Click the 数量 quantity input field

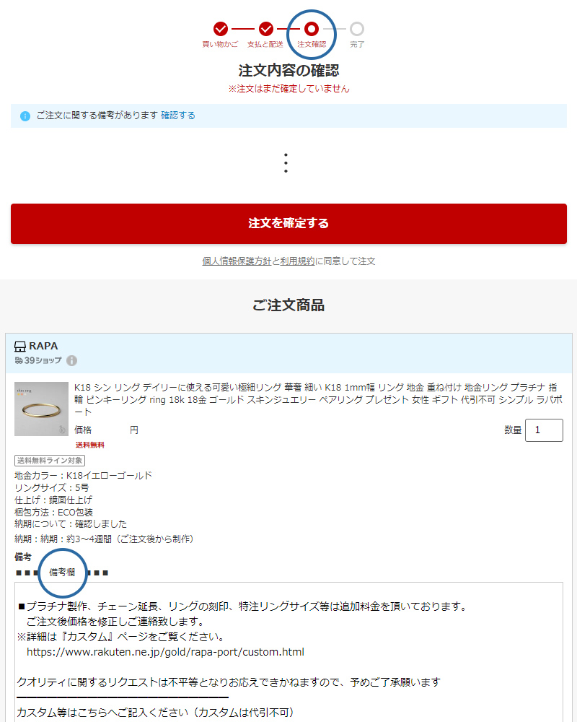(544, 430)
